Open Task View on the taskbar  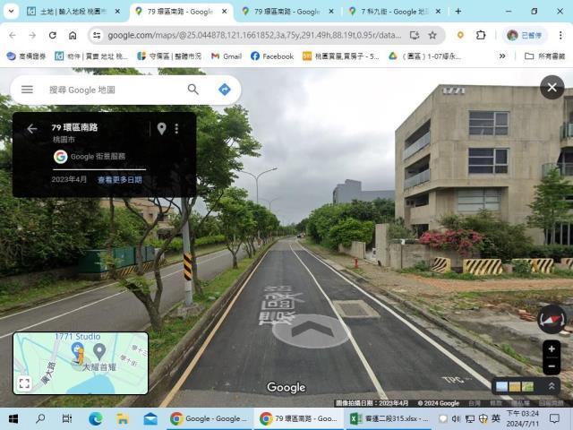tap(67, 418)
